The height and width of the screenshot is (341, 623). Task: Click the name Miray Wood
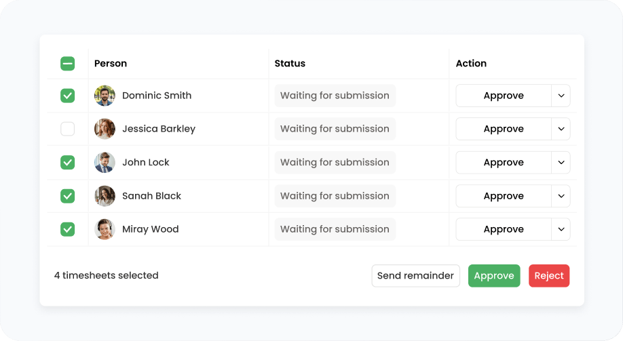(150, 229)
